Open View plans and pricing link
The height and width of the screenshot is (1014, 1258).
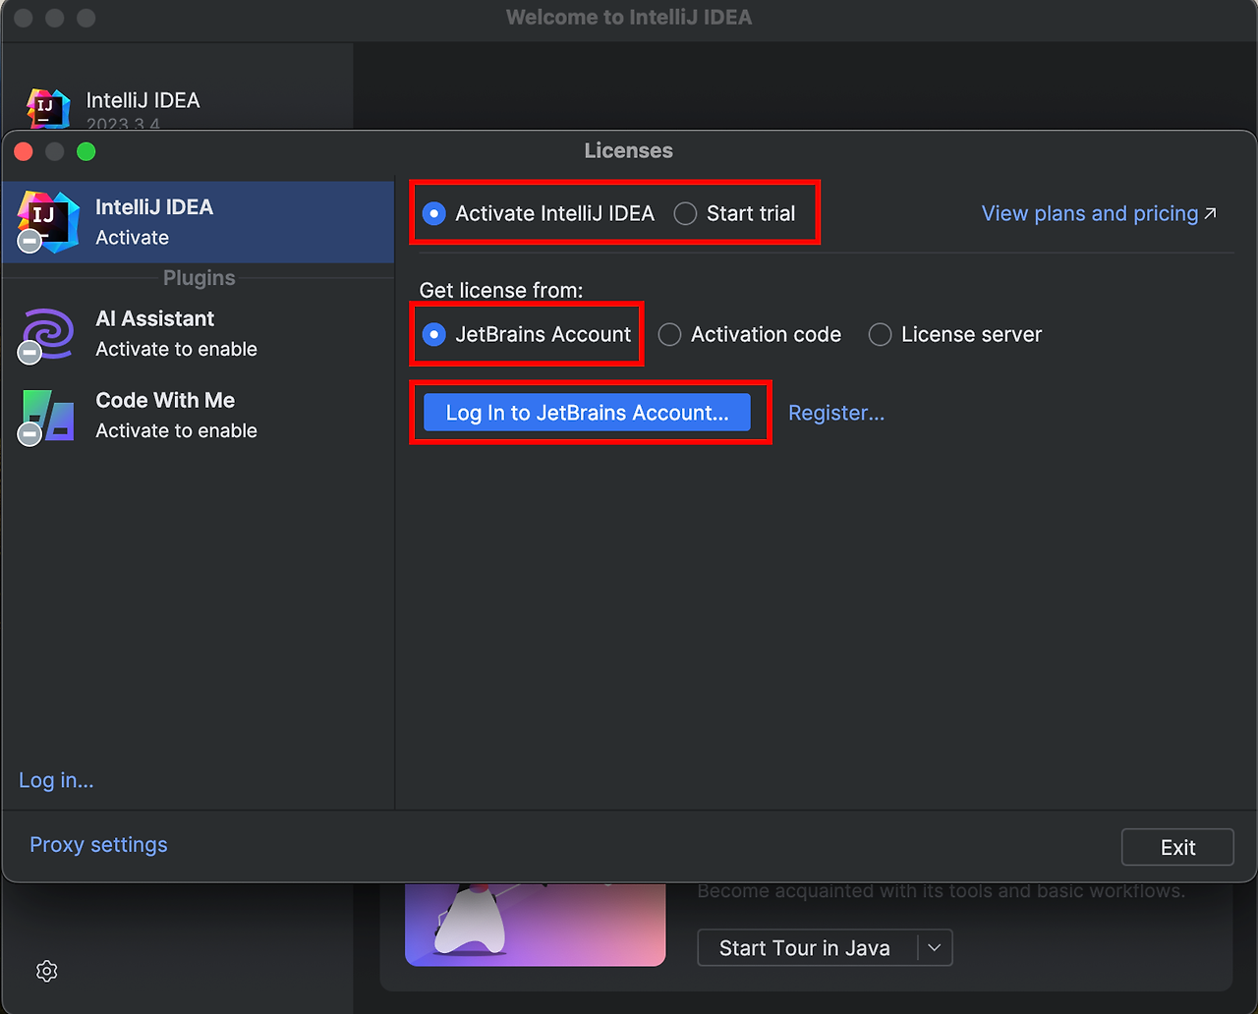click(x=1099, y=213)
